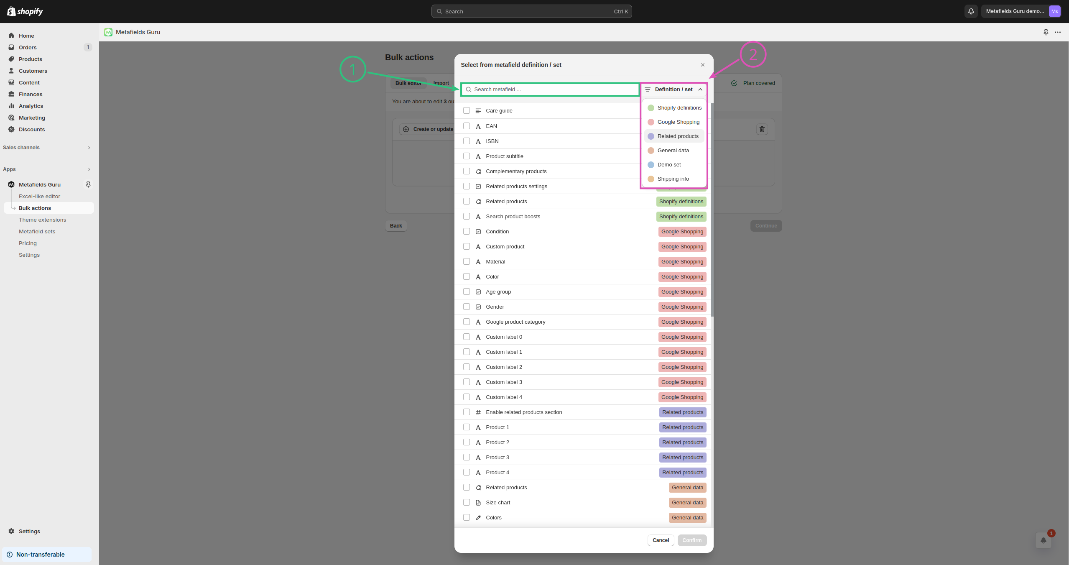The image size is (1069, 565).
Task: Click the trash delete icon in bulk action card
Action: point(762,129)
